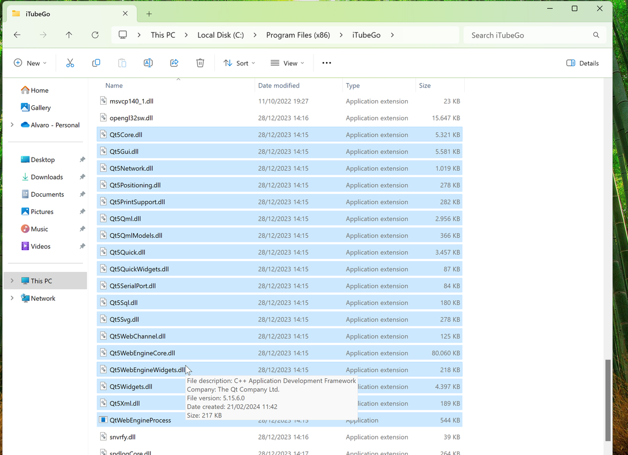Select Qt5Network.dll file

pos(279,168)
